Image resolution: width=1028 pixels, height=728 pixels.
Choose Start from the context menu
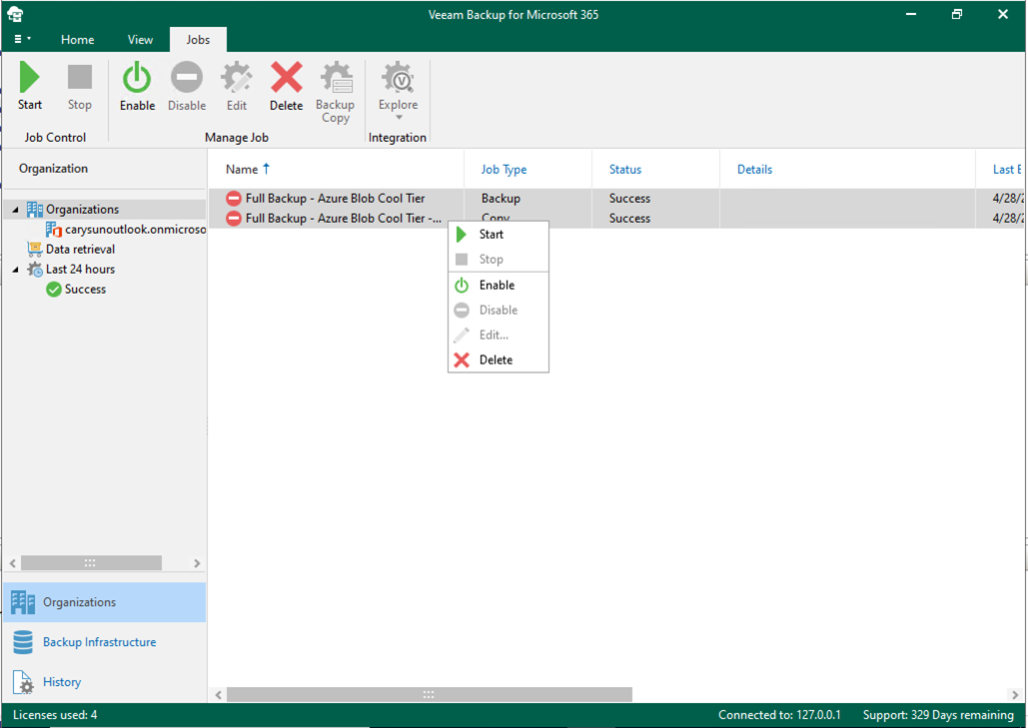[x=499, y=235]
